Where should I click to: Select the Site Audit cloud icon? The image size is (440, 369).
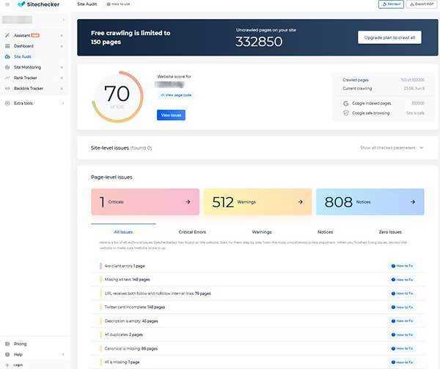[x=7, y=56]
